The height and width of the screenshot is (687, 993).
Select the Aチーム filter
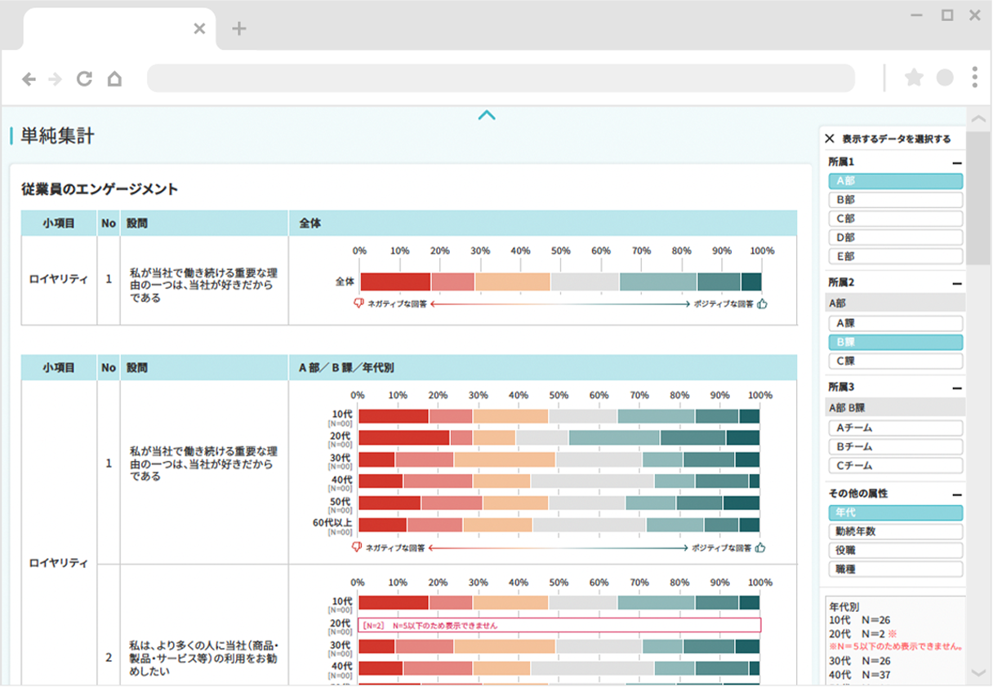click(895, 428)
